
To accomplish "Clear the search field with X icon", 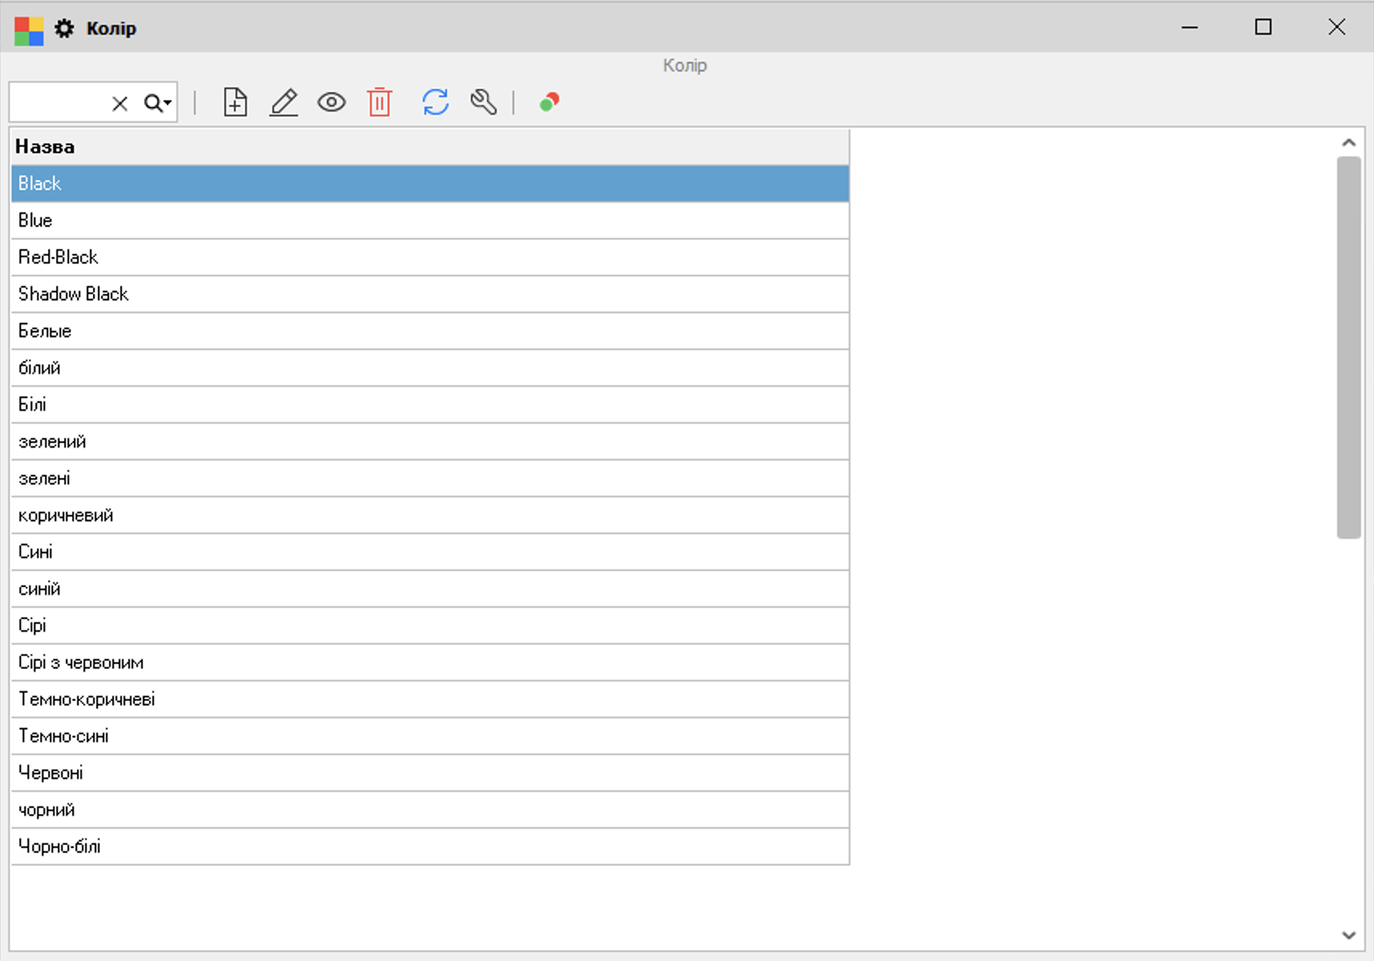I will [120, 103].
